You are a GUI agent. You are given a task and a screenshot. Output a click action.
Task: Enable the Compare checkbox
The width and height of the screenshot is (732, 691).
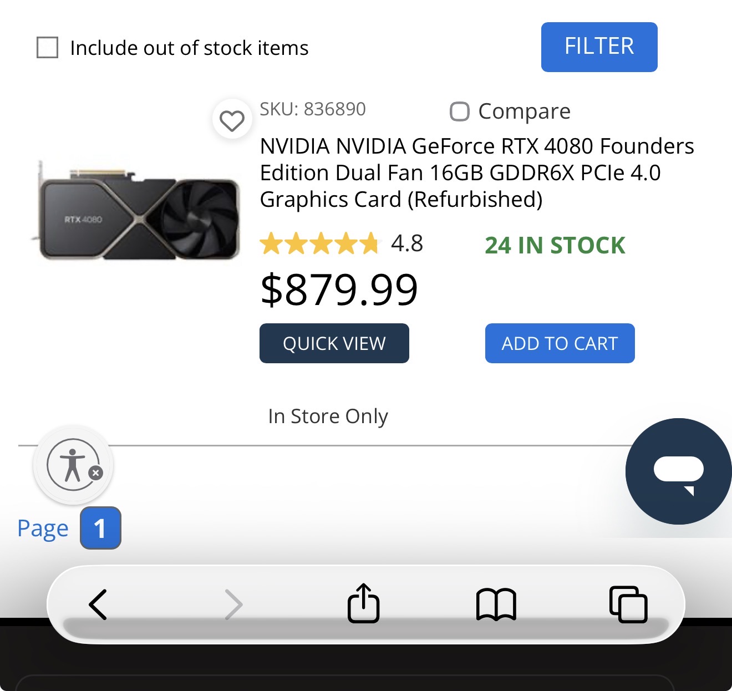point(460,111)
